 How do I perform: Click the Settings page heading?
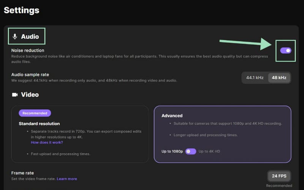[x=21, y=10]
